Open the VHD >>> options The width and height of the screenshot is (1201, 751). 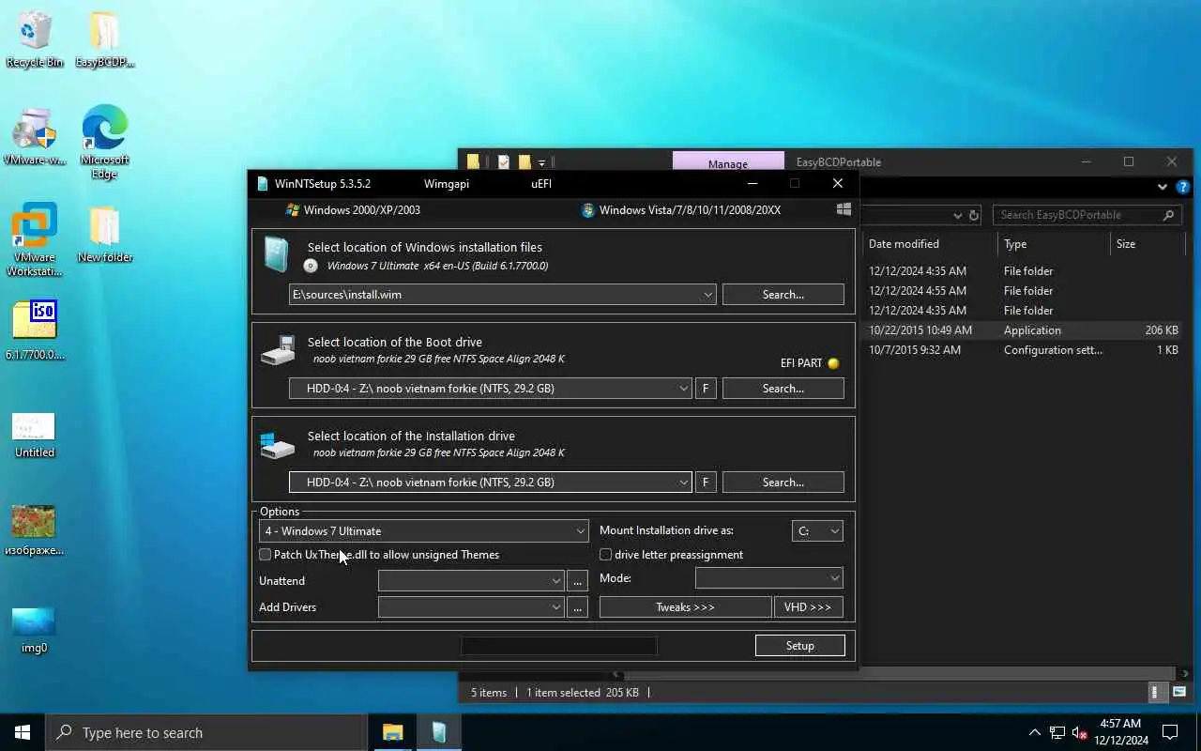[809, 607]
